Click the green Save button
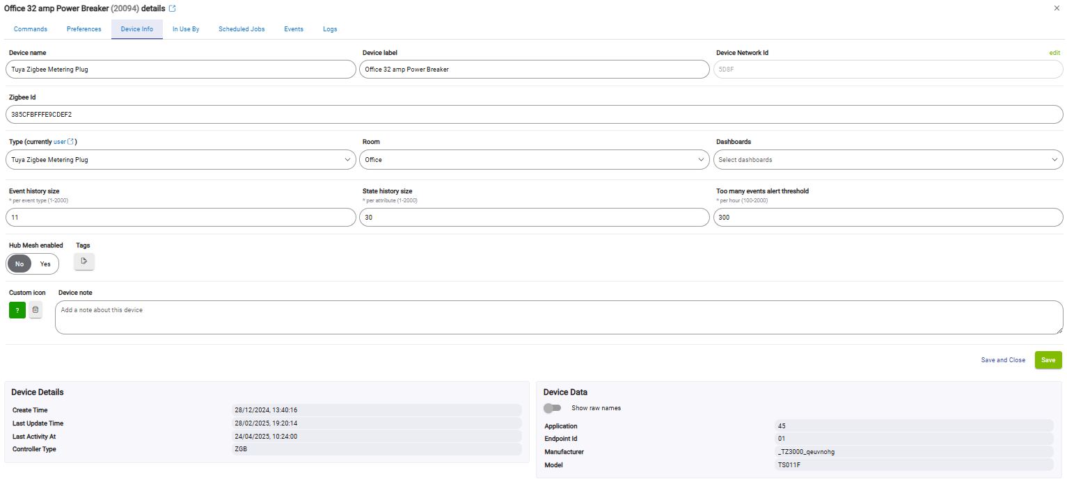Viewport: 1067px width, 486px height. 1048,360
